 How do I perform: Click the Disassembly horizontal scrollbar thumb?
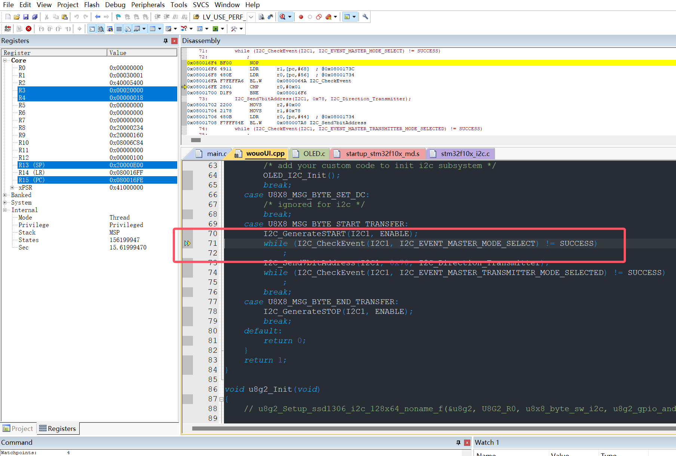[196, 140]
